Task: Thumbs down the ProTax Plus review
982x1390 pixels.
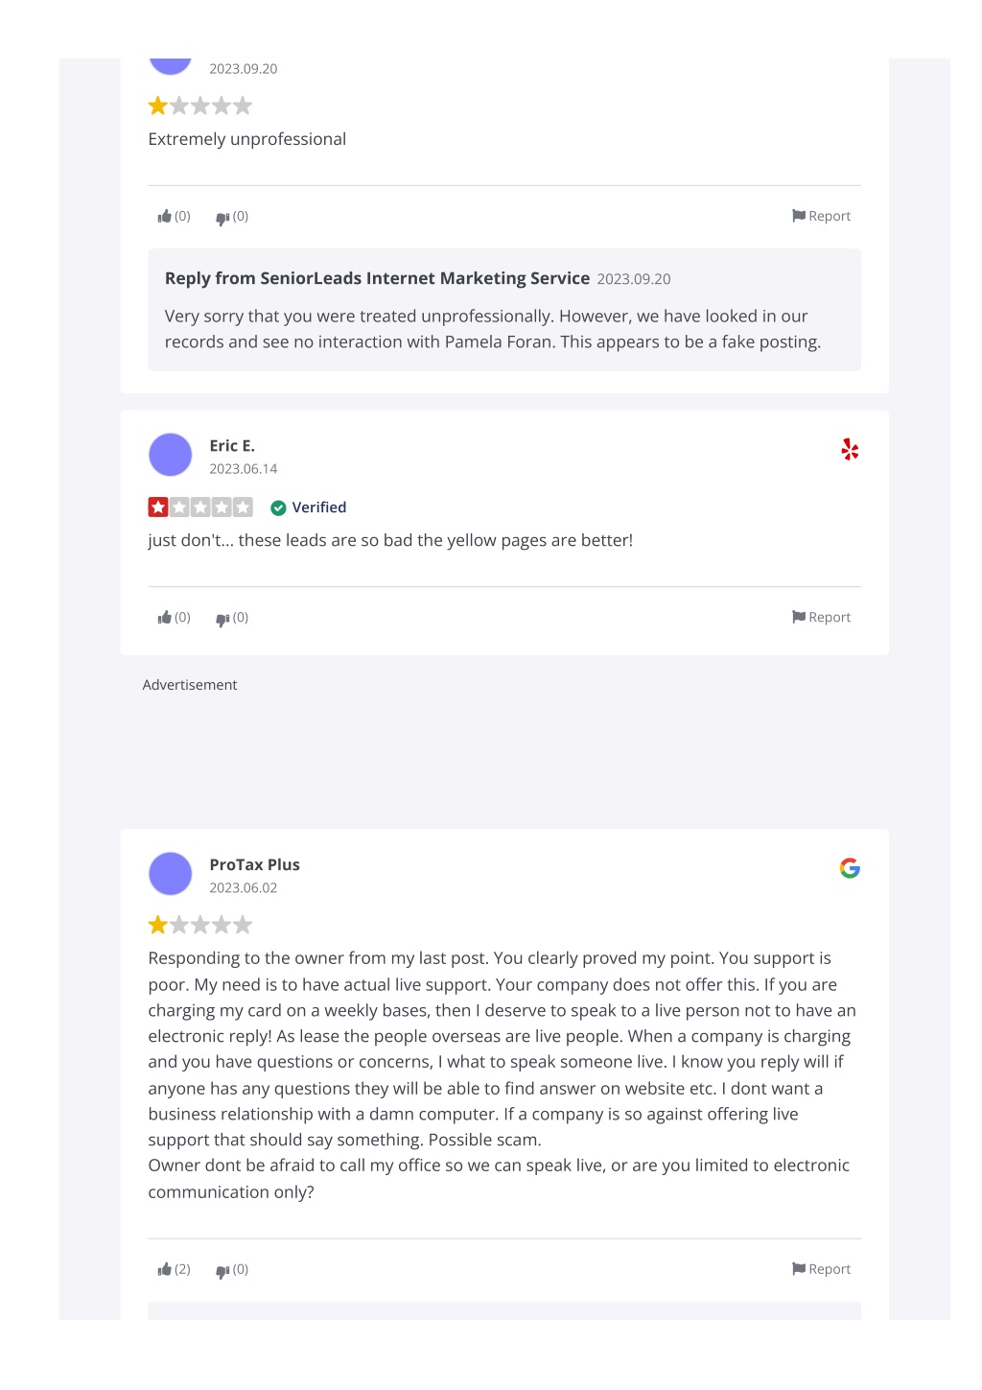Action: click(x=232, y=1270)
